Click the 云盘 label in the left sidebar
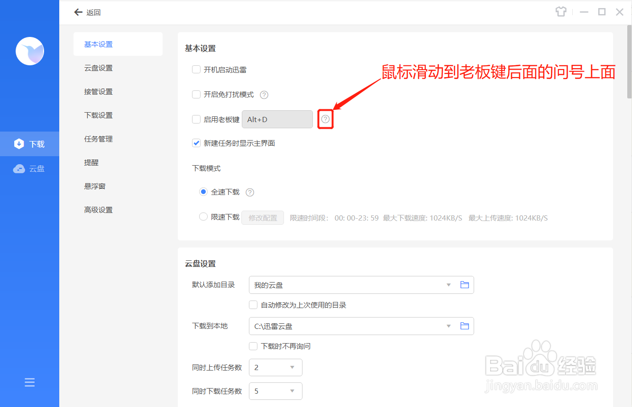 (37, 168)
